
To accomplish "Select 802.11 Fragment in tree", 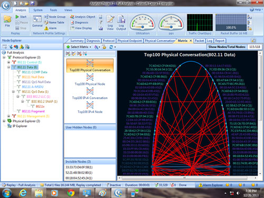I will click(x=33, y=111).
